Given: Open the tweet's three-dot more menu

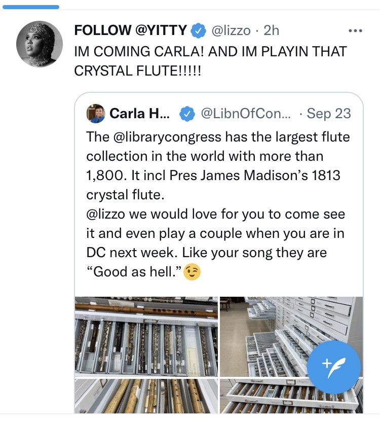Looking at the screenshot, I should tap(356, 31).
